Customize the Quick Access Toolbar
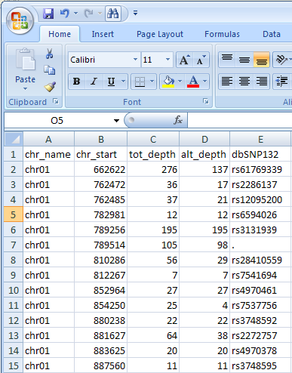This screenshot has height=373, width=292. (x=136, y=13)
